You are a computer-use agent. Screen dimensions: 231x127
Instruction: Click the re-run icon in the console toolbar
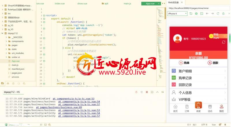point(141,92)
